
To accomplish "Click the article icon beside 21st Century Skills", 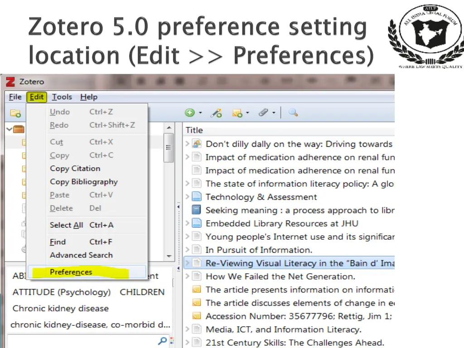I will [x=197, y=342].
